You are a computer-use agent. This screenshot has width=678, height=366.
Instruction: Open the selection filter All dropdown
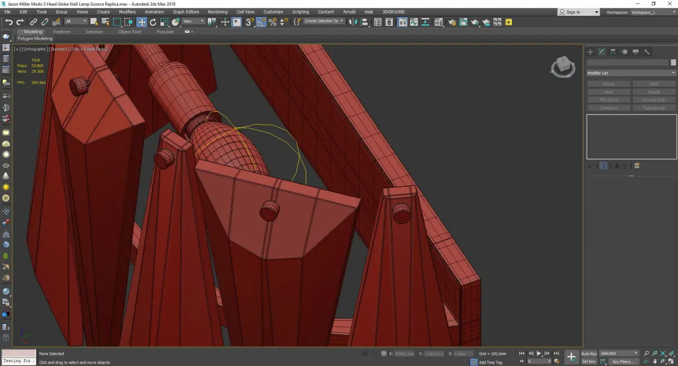(x=76, y=22)
